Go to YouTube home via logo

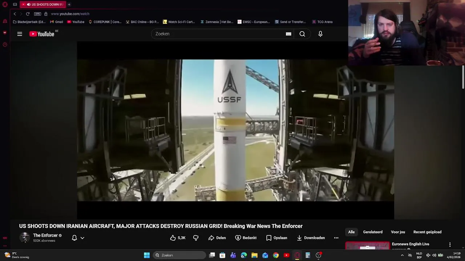point(42,34)
